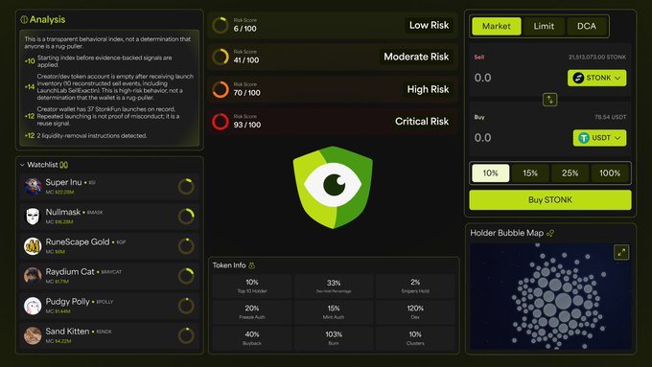Viewport: 652px width, 367px height.
Task: Click the 10% Clusters cell
Action: coord(415,338)
